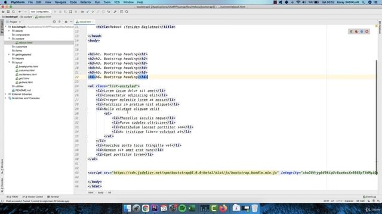Open in Opera via browser popup icon
This screenshot has width=382, height=214.
(366, 32)
